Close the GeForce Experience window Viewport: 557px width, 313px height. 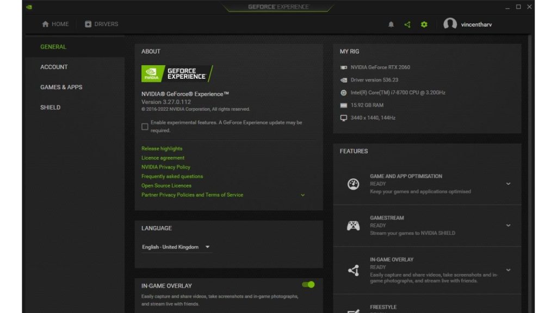(529, 7)
